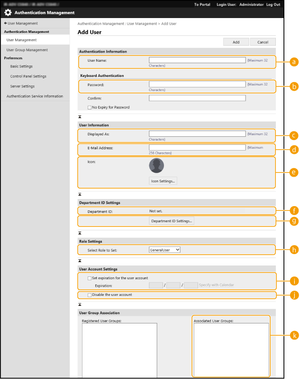Click the Cancel button
This screenshot has height=379, width=300.
[x=263, y=42]
